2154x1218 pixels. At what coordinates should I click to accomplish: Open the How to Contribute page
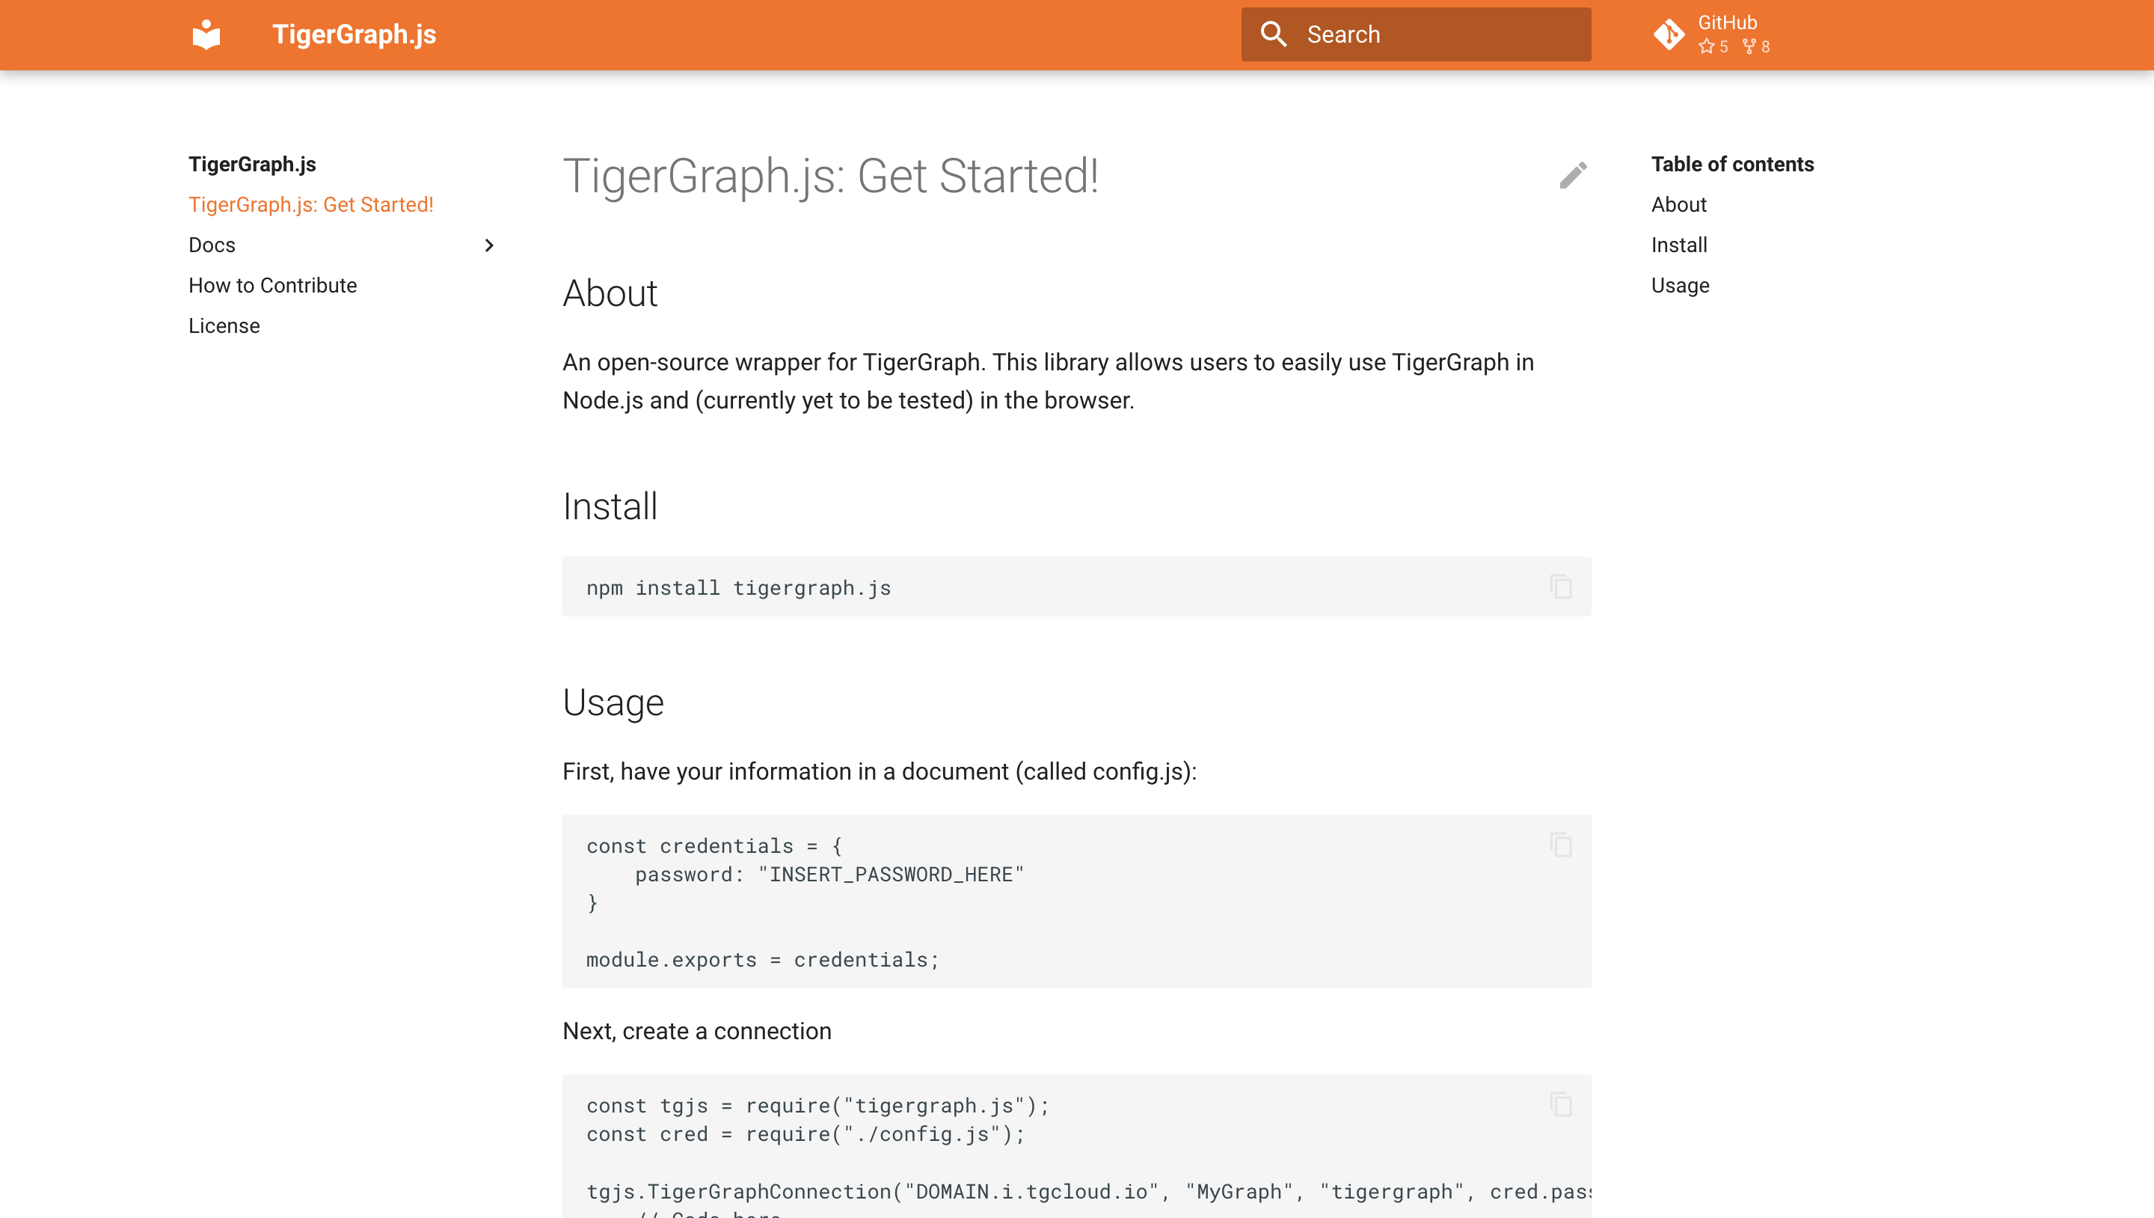272,285
